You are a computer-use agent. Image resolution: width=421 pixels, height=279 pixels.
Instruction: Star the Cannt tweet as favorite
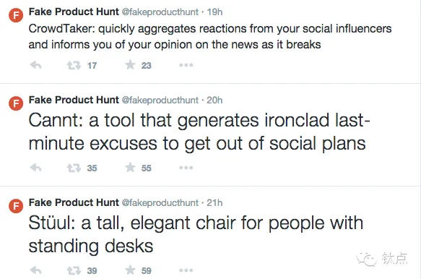(x=130, y=168)
